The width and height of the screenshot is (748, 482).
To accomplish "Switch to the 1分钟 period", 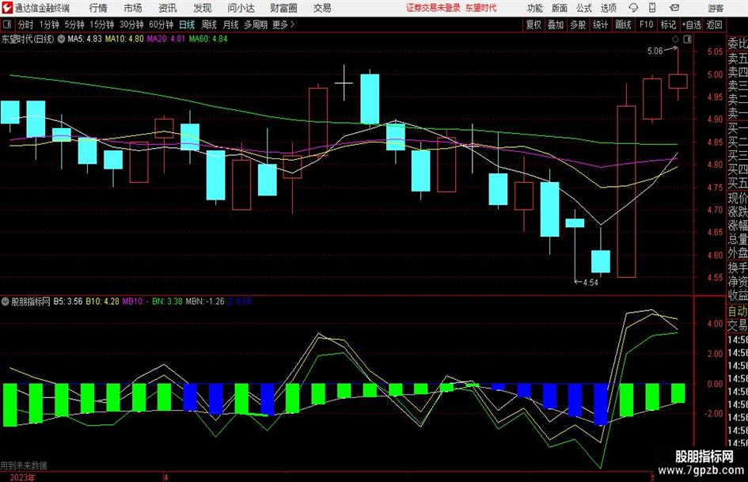I will tap(49, 25).
